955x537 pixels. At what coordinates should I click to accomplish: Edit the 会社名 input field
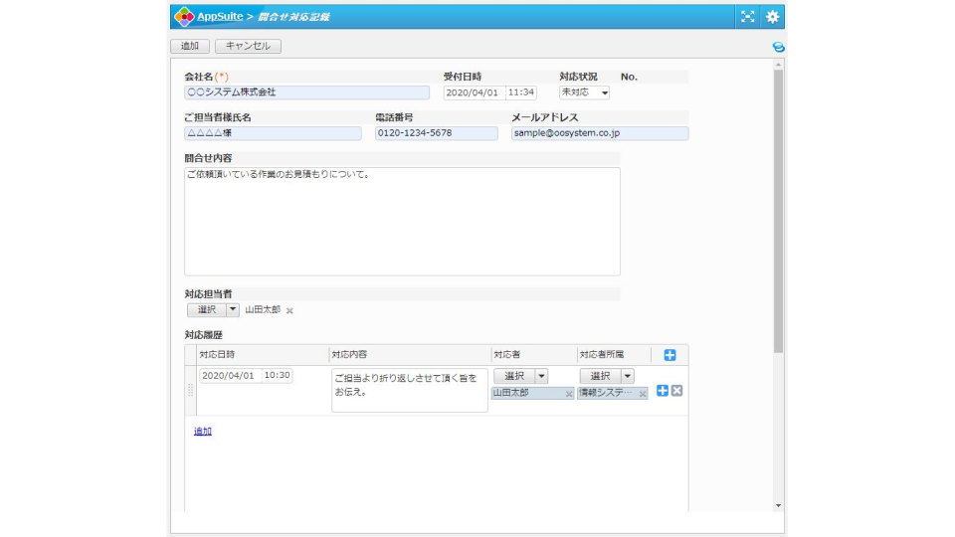point(307,92)
